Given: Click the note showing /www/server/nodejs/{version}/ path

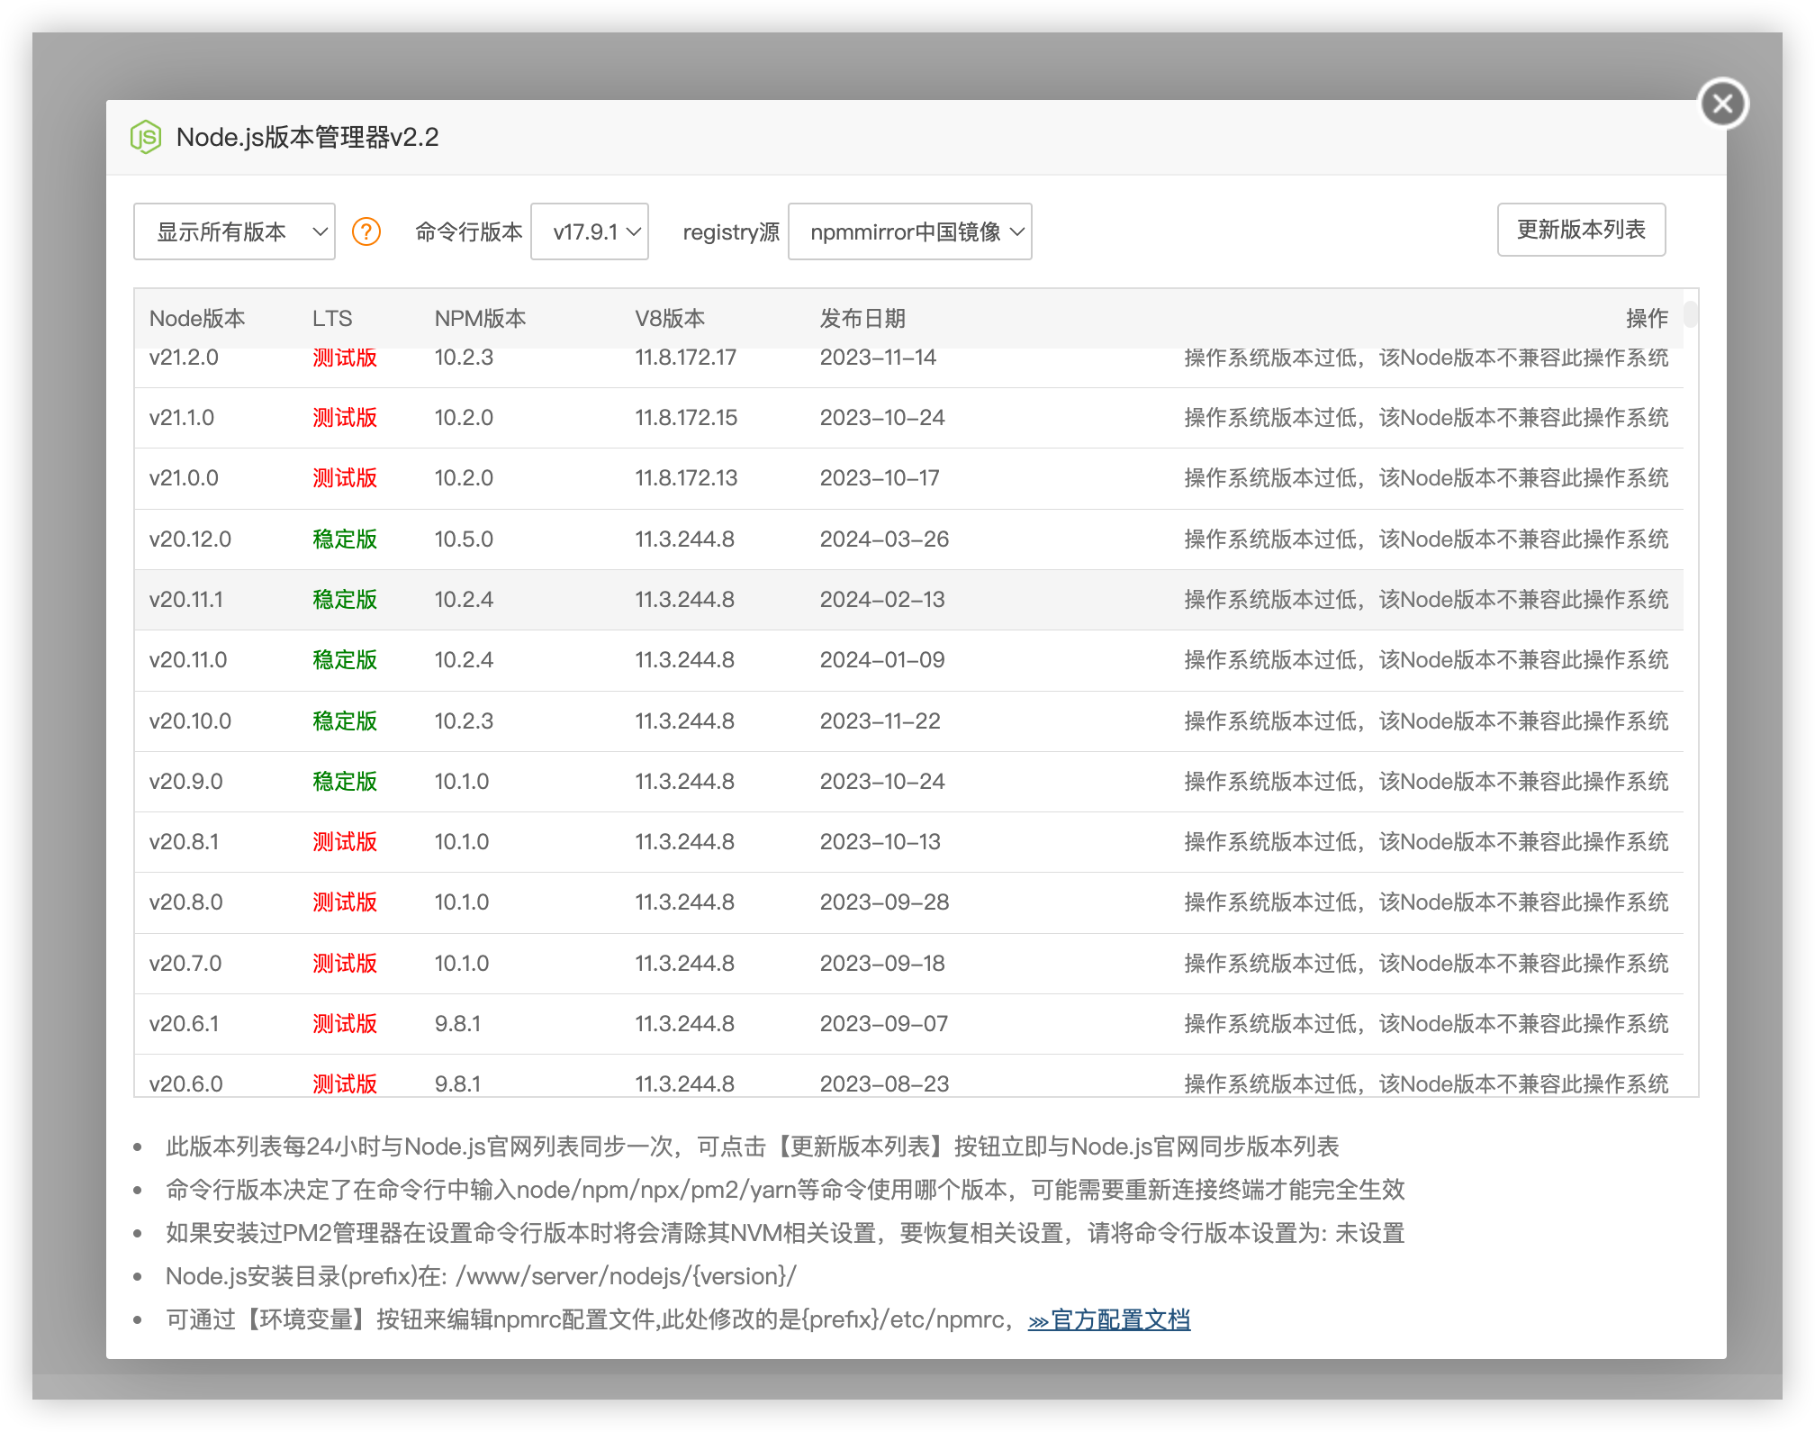Looking at the screenshot, I should [481, 1276].
